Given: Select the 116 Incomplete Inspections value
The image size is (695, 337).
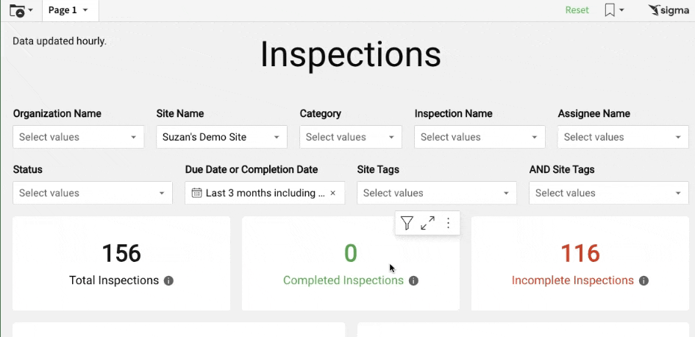Looking at the screenshot, I should (x=580, y=254).
